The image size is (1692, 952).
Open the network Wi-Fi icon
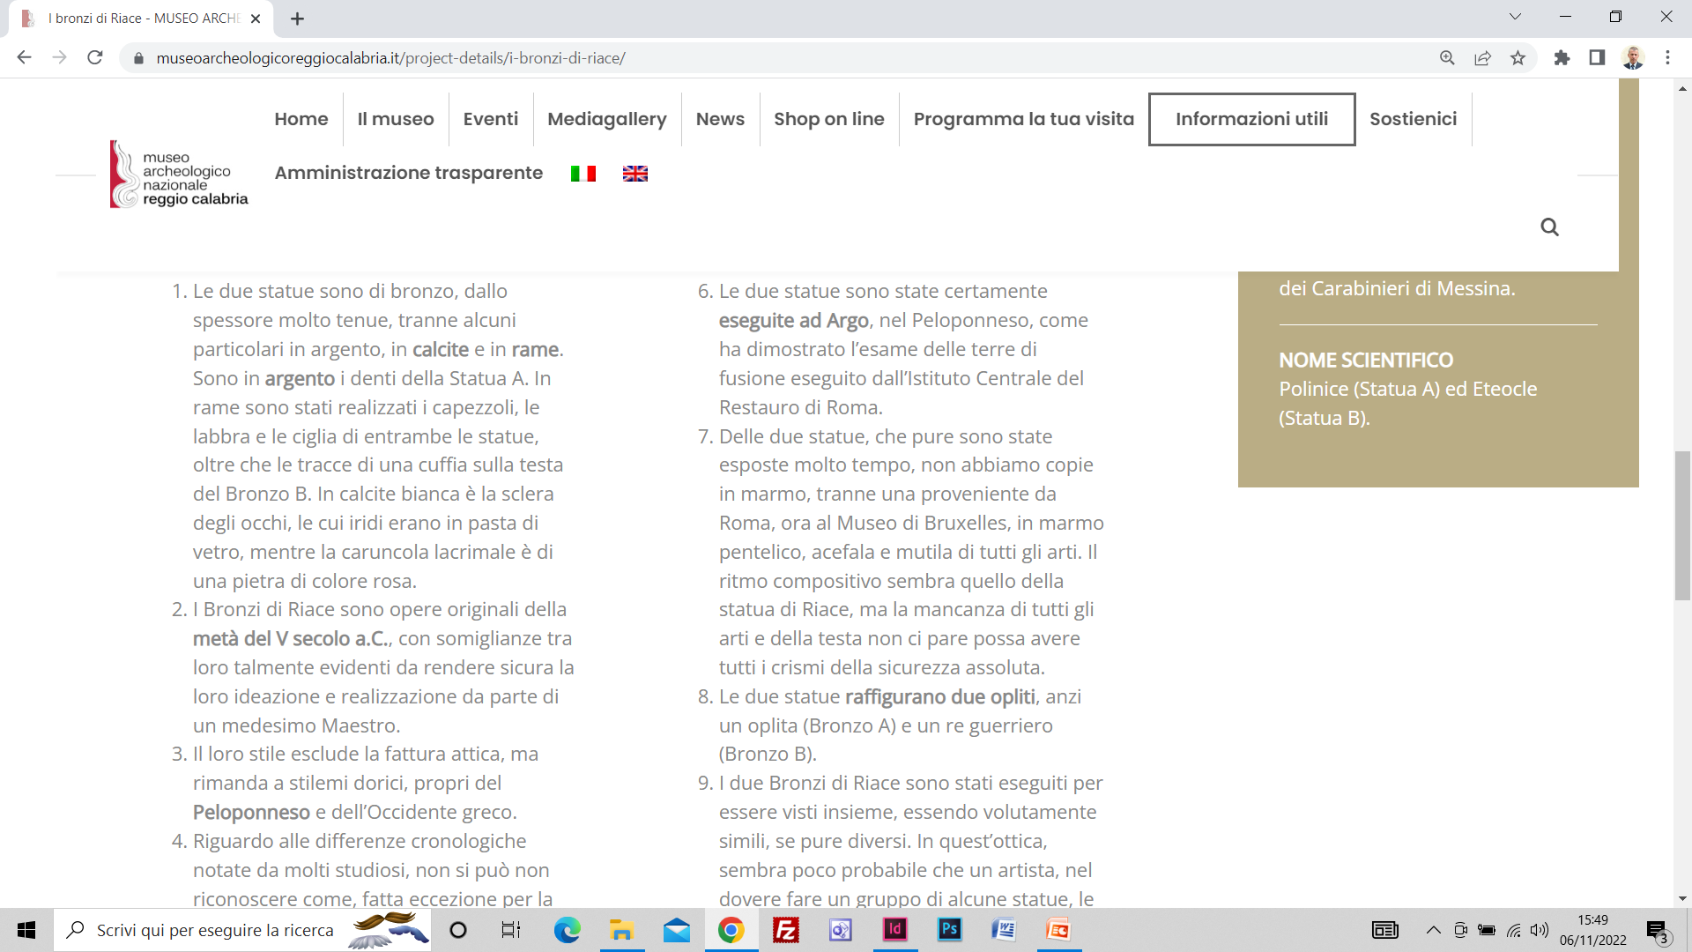[1513, 930]
